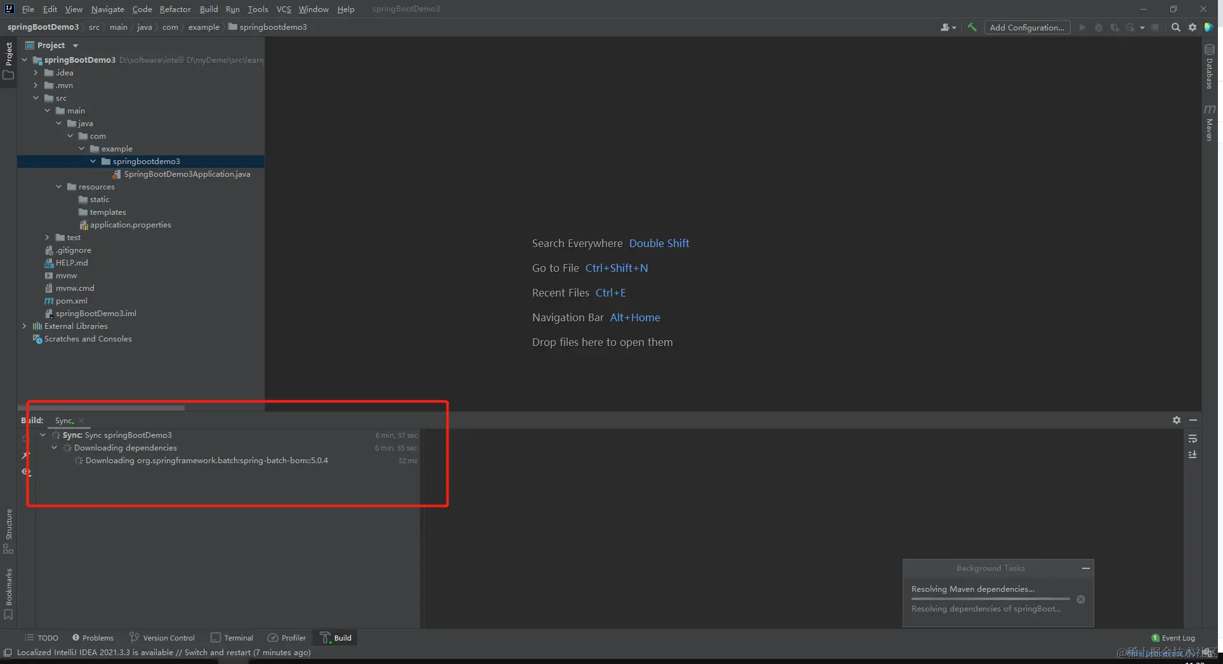1223x664 pixels.
Task: Cancel the Resolving Maven dependencies task
Action: click(x=1081, y=599)
